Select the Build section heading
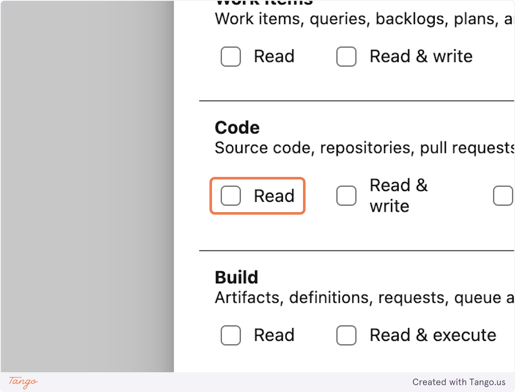This screenshot has height=392, width=515. point(236,277)
